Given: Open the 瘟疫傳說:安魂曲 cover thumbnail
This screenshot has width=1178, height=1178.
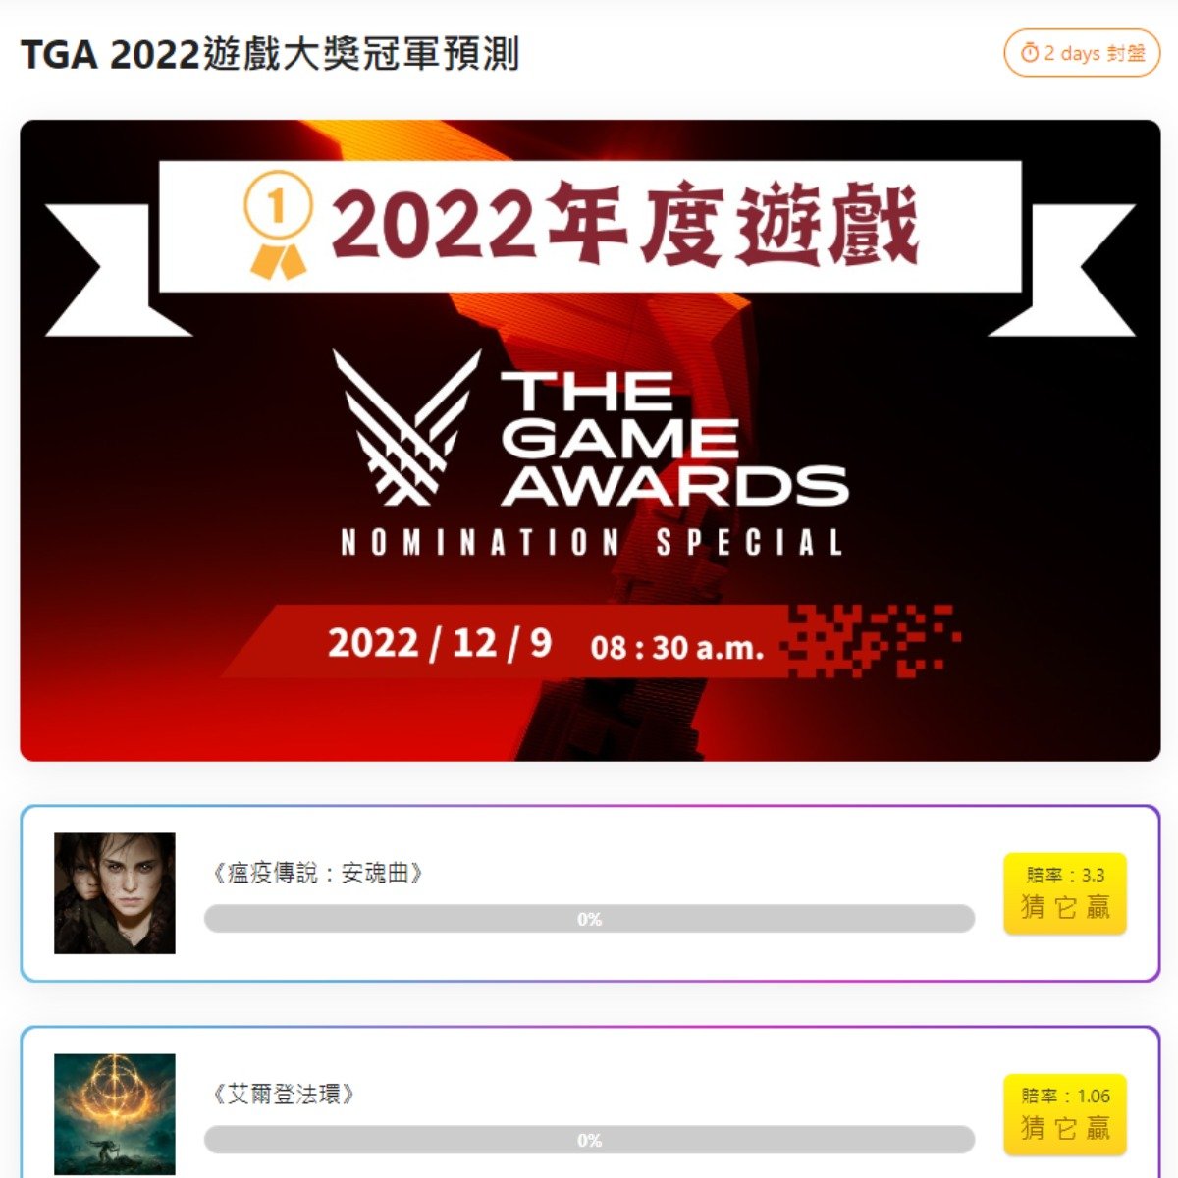Looking at the screenshot, I should (x=115, y=893).
